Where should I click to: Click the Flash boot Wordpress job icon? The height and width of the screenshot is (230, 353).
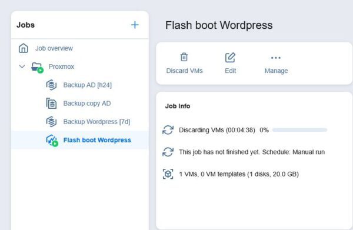tap(52, 141)
